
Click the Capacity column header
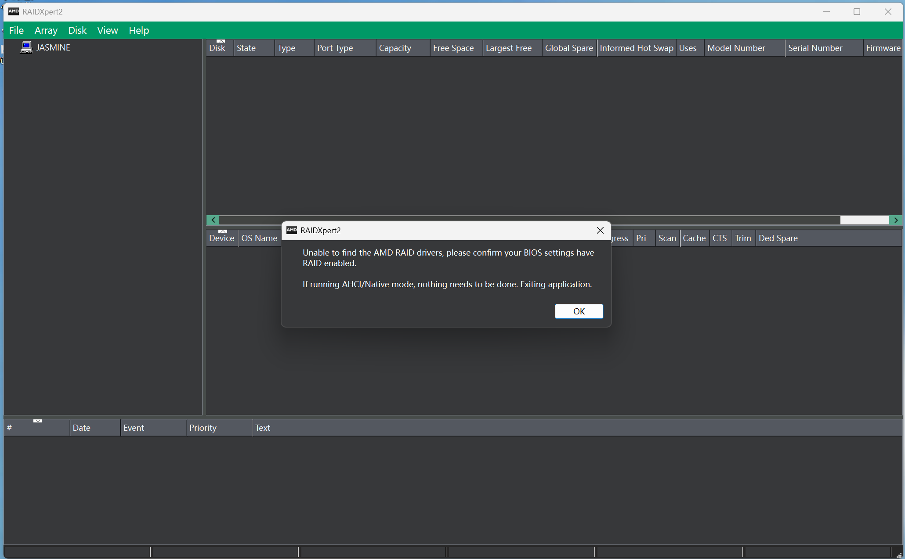(x=395, y=48)
